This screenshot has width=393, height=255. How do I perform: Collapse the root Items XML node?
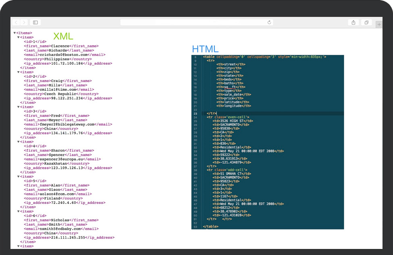(x=15, y=33)
